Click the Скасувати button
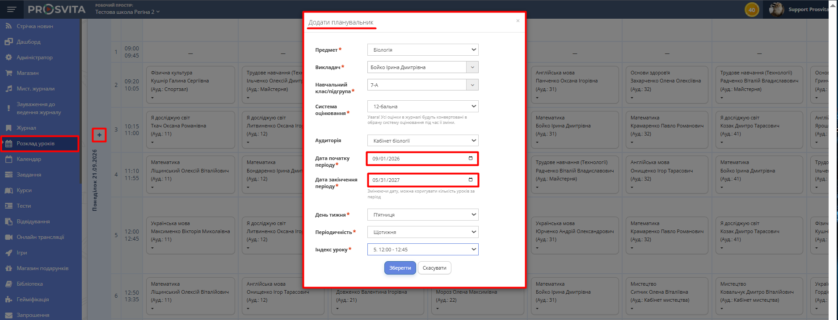The height and width of the screenshot is (320, 838). 434,268
